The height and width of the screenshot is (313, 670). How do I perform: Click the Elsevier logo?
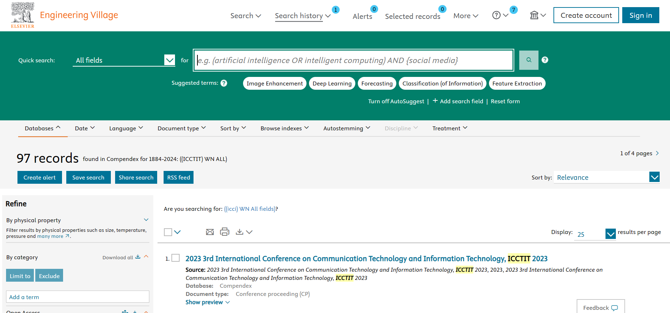coord(23,15)
